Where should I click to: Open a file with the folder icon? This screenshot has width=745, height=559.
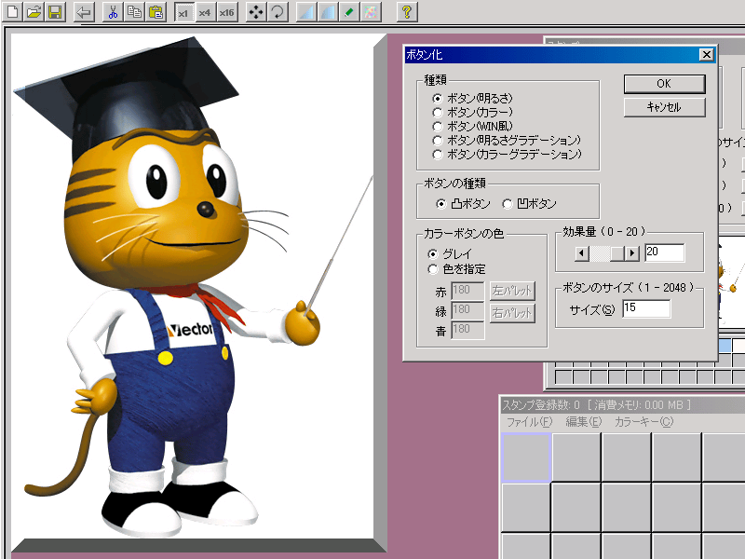tap(34, 11)
